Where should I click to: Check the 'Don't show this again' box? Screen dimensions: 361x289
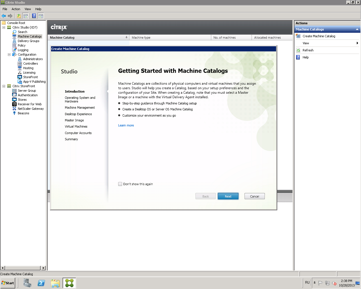pos(120,184)
